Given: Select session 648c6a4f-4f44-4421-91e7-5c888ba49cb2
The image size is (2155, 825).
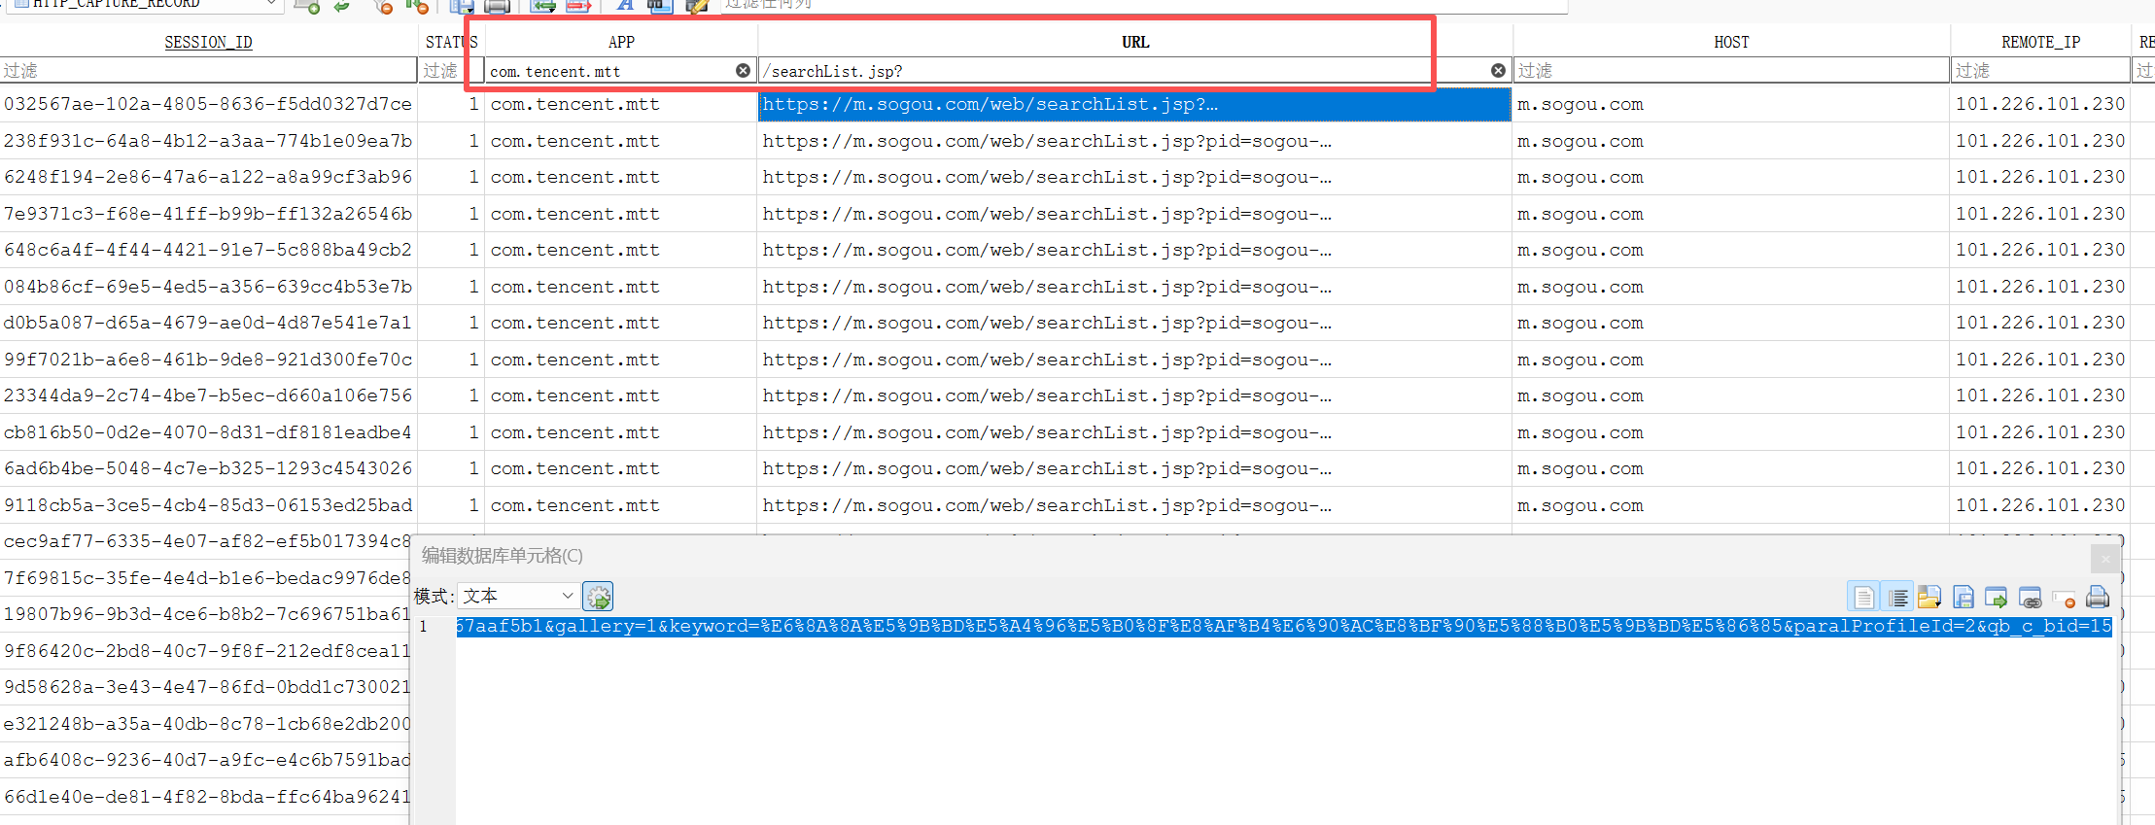Looking at the screenshot, I should click(x=208, y=250).
